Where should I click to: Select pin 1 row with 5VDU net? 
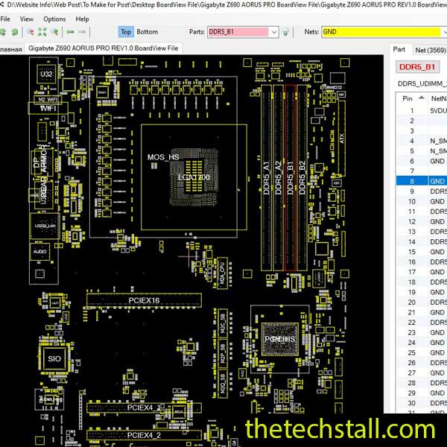(x=422, y=110)
